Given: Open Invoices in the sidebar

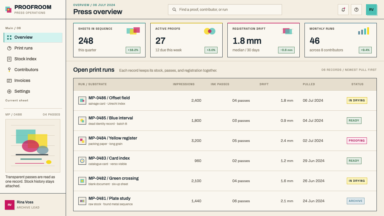Looking at the screenshot, I should pyautogui.click(x=33, y=81).
